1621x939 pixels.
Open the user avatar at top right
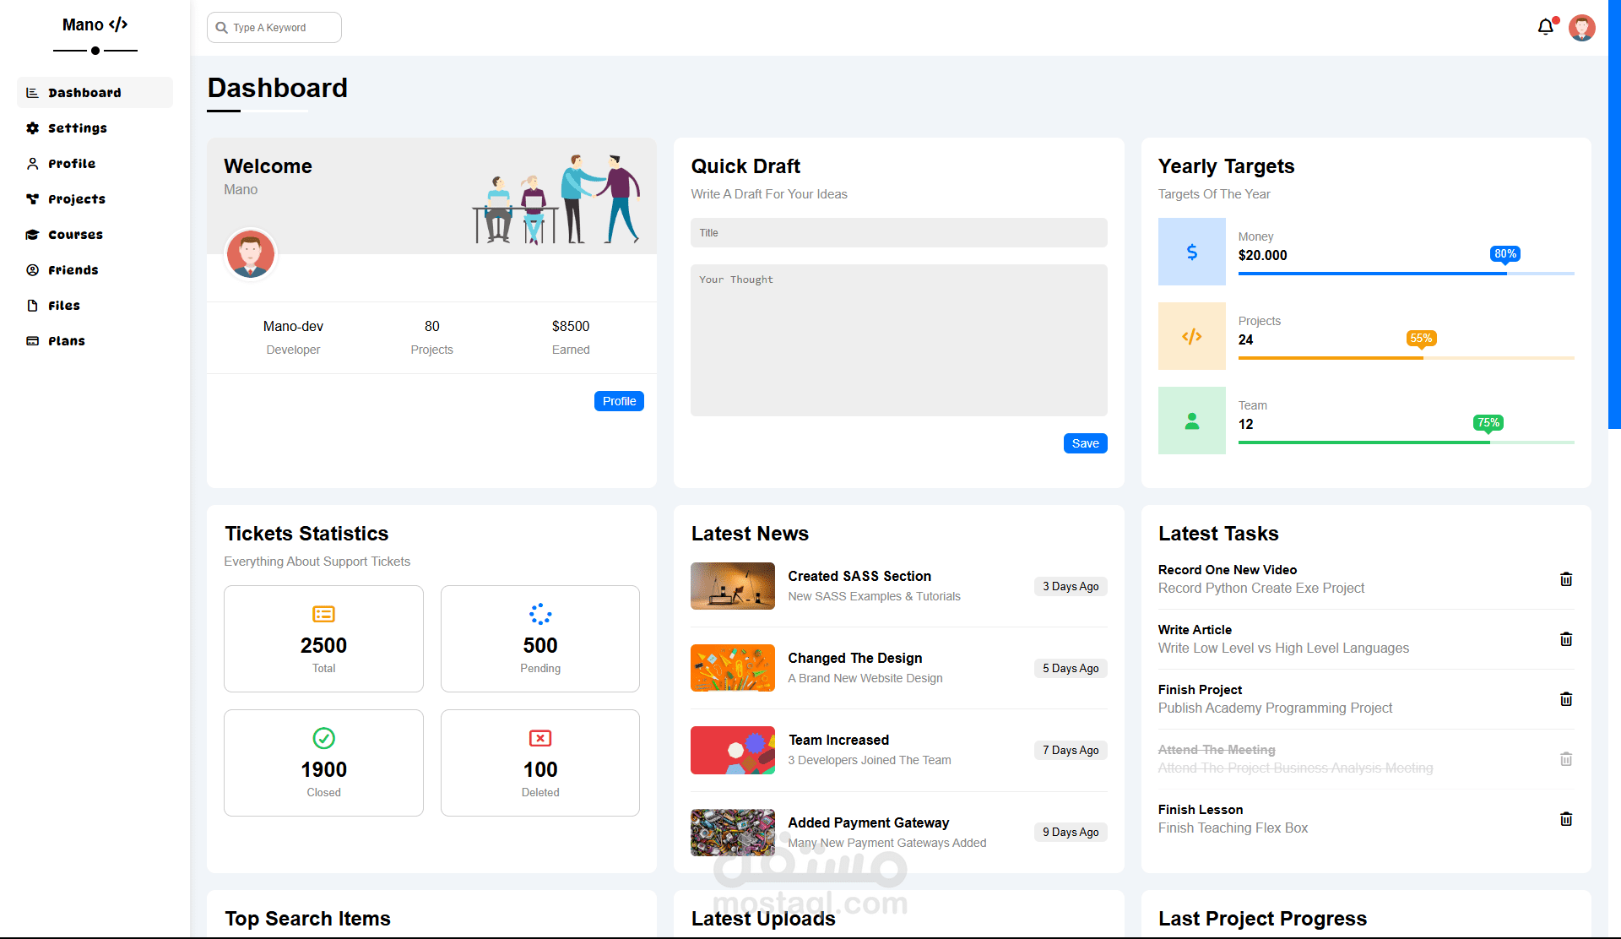(x=1581, y=27)
